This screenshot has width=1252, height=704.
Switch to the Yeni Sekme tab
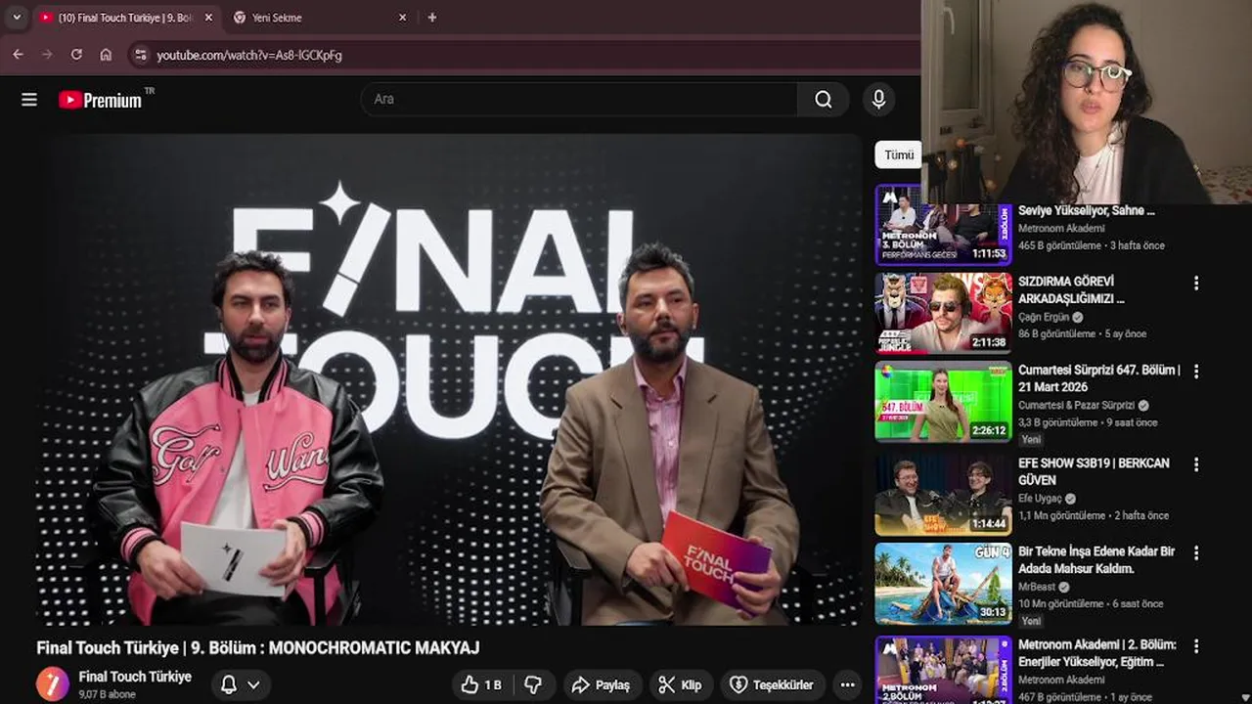pos(318,18)
